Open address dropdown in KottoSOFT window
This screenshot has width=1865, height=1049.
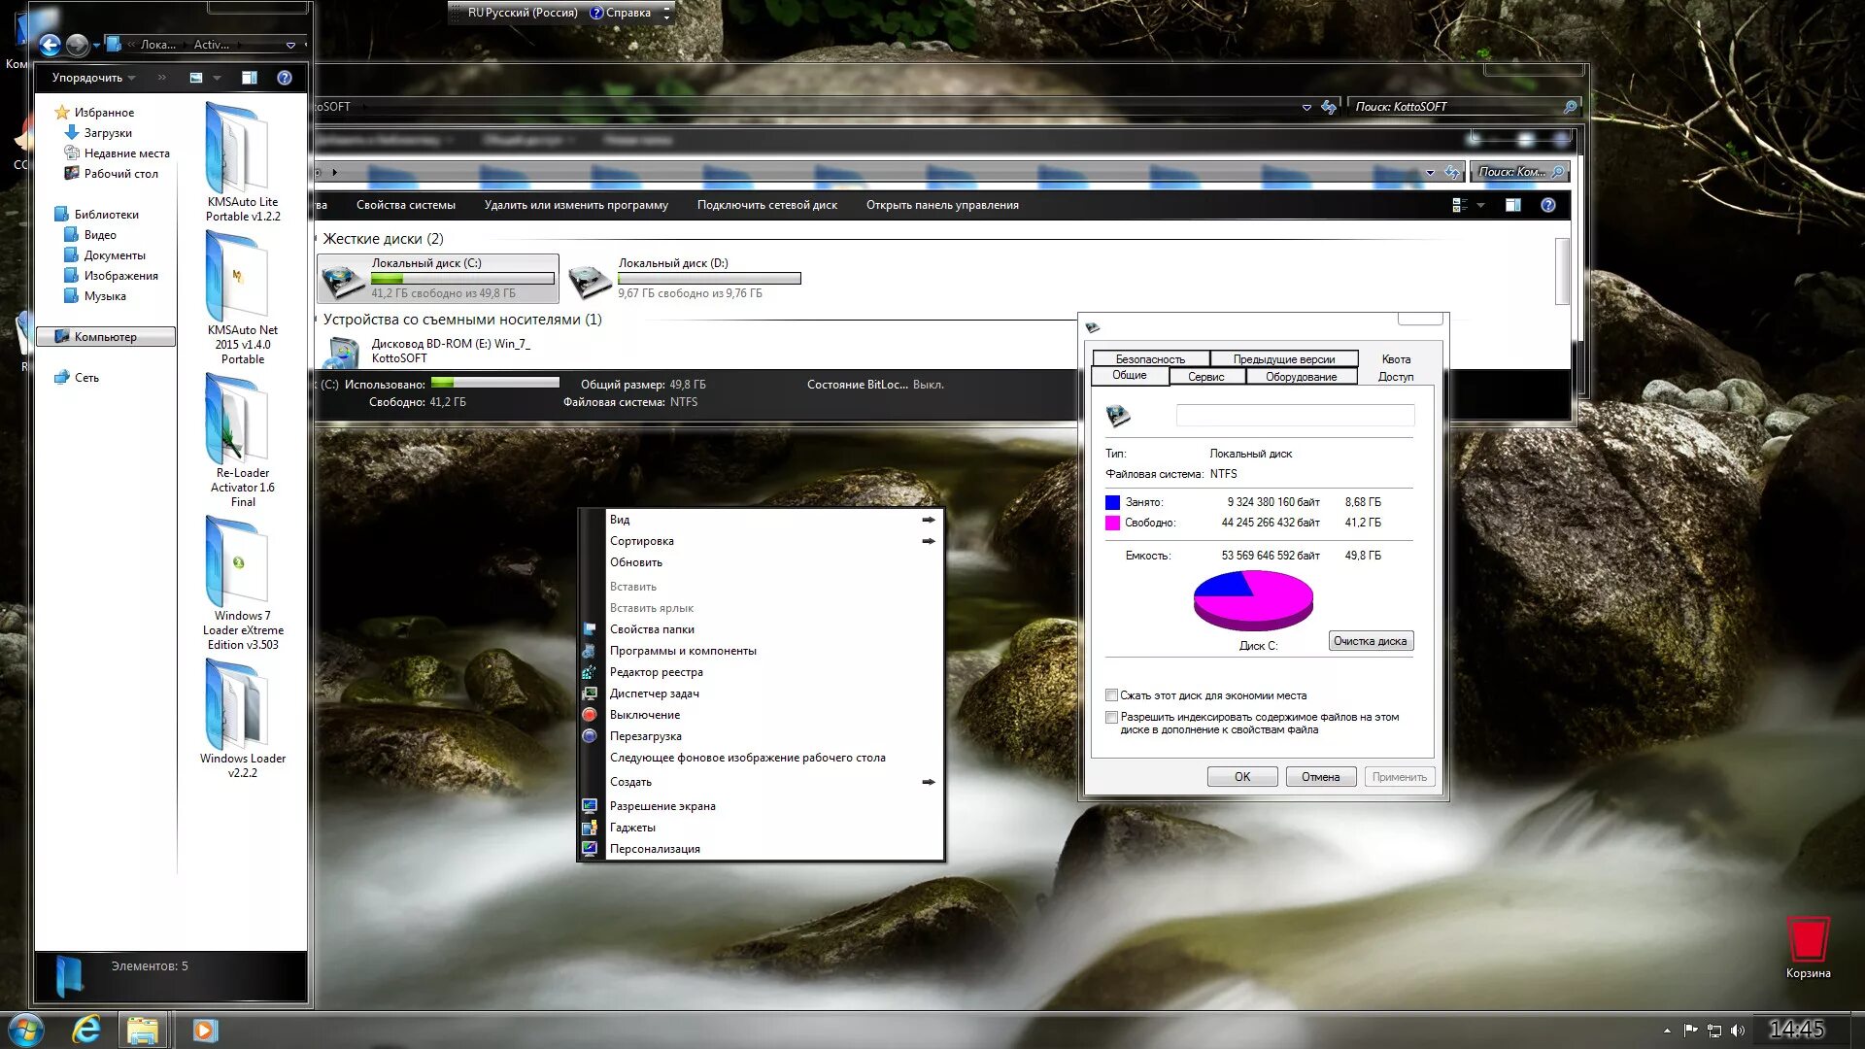point(1306,107)
